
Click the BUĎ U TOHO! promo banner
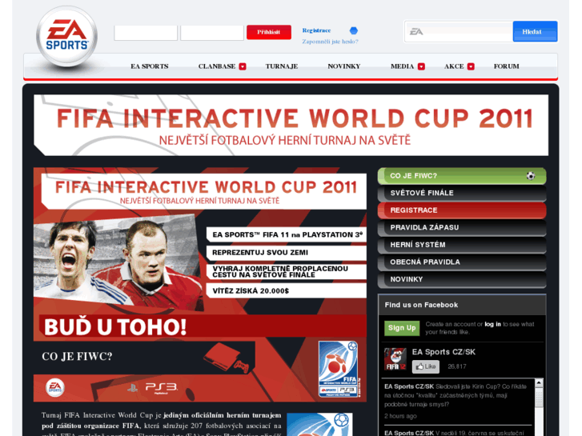pyautogui.click(x=203, y=326)
